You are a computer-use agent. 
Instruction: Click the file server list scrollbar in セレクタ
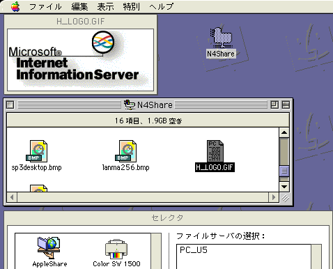click(x=316, y=256)
